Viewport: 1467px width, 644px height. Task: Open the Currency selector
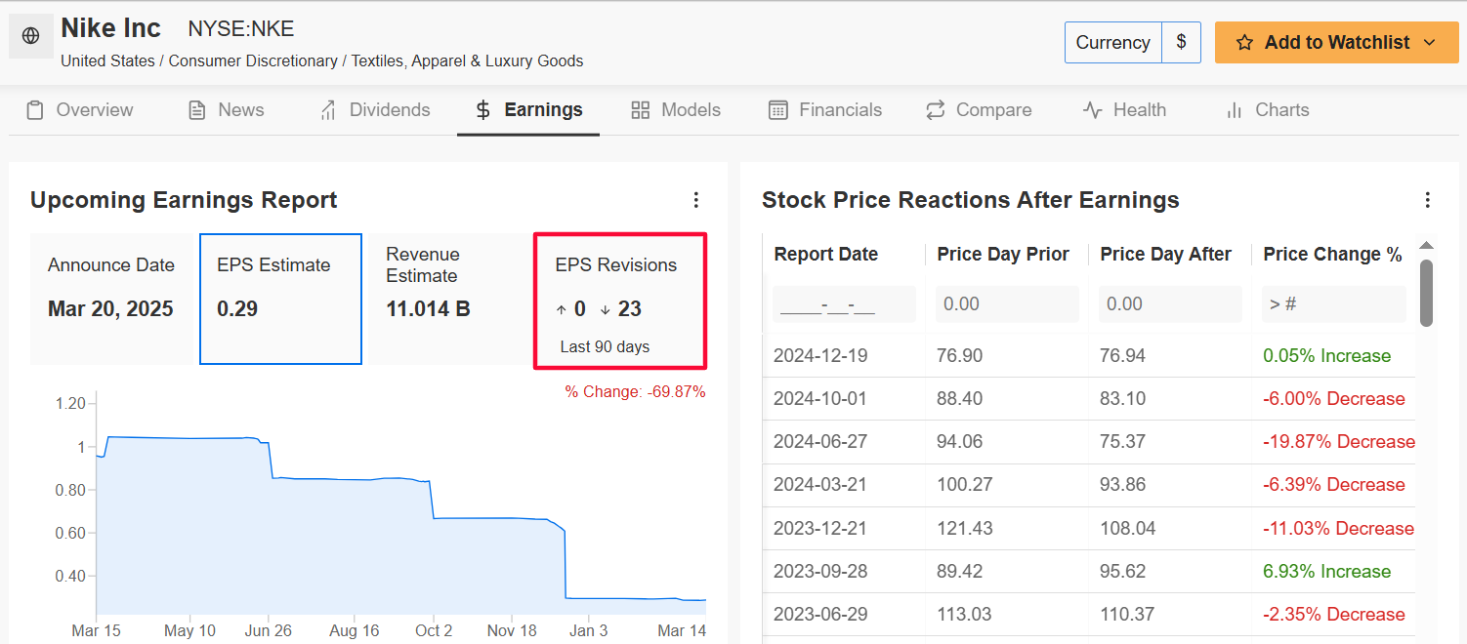point(1112,43)
